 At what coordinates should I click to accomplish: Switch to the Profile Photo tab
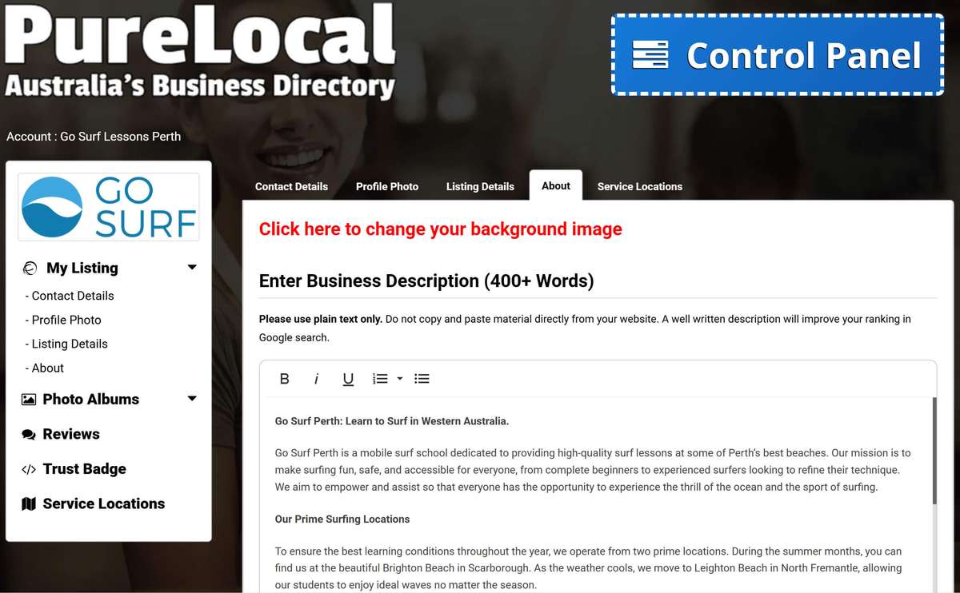[x=387, y=186]
